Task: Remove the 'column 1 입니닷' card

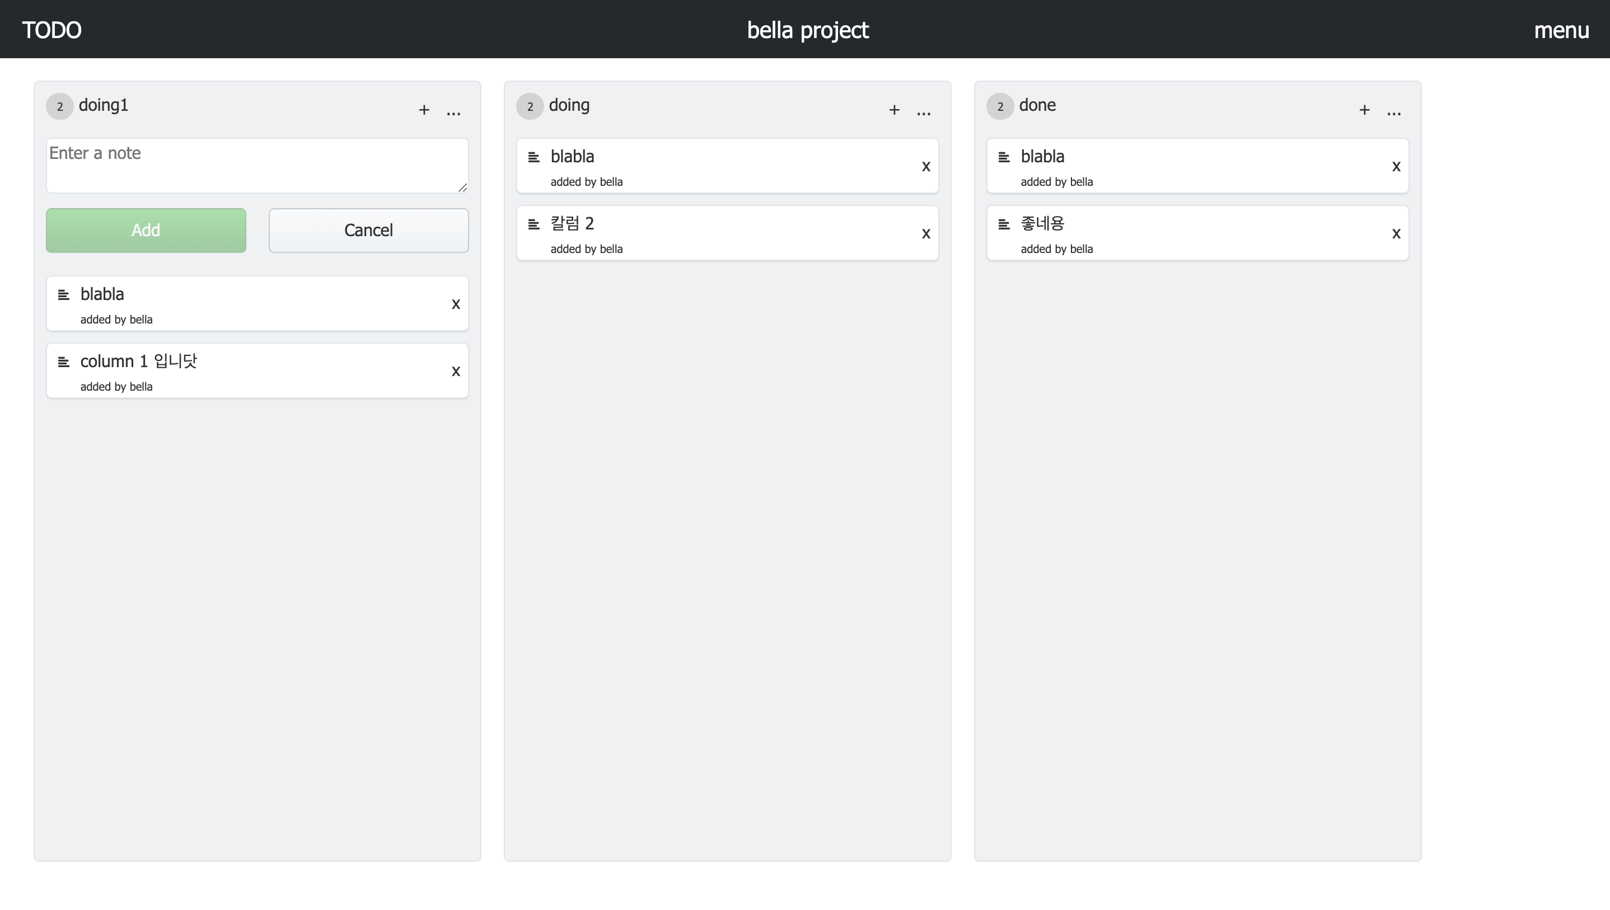Action: (456, 372)
